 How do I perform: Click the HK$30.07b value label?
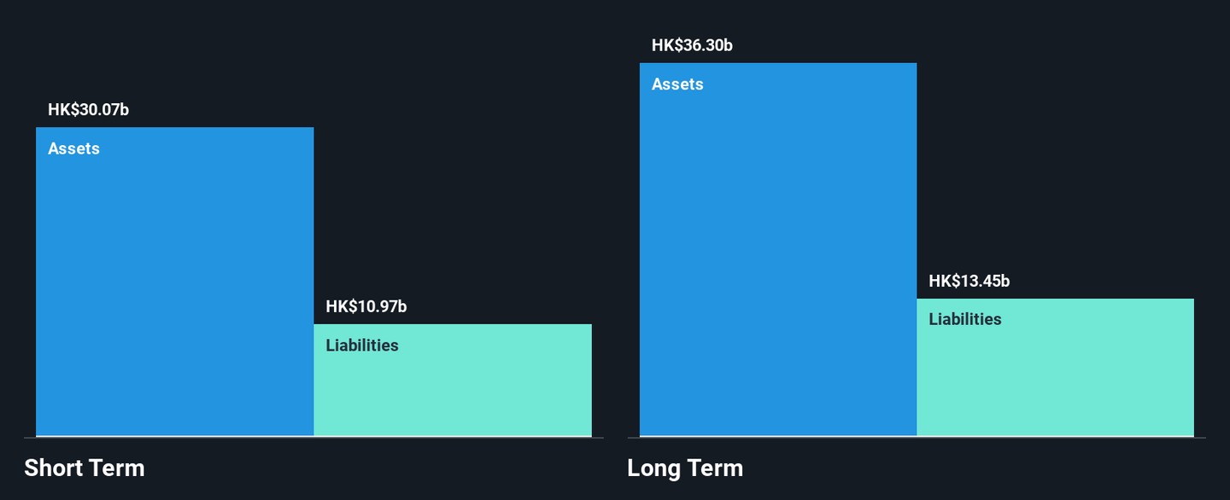88,109
